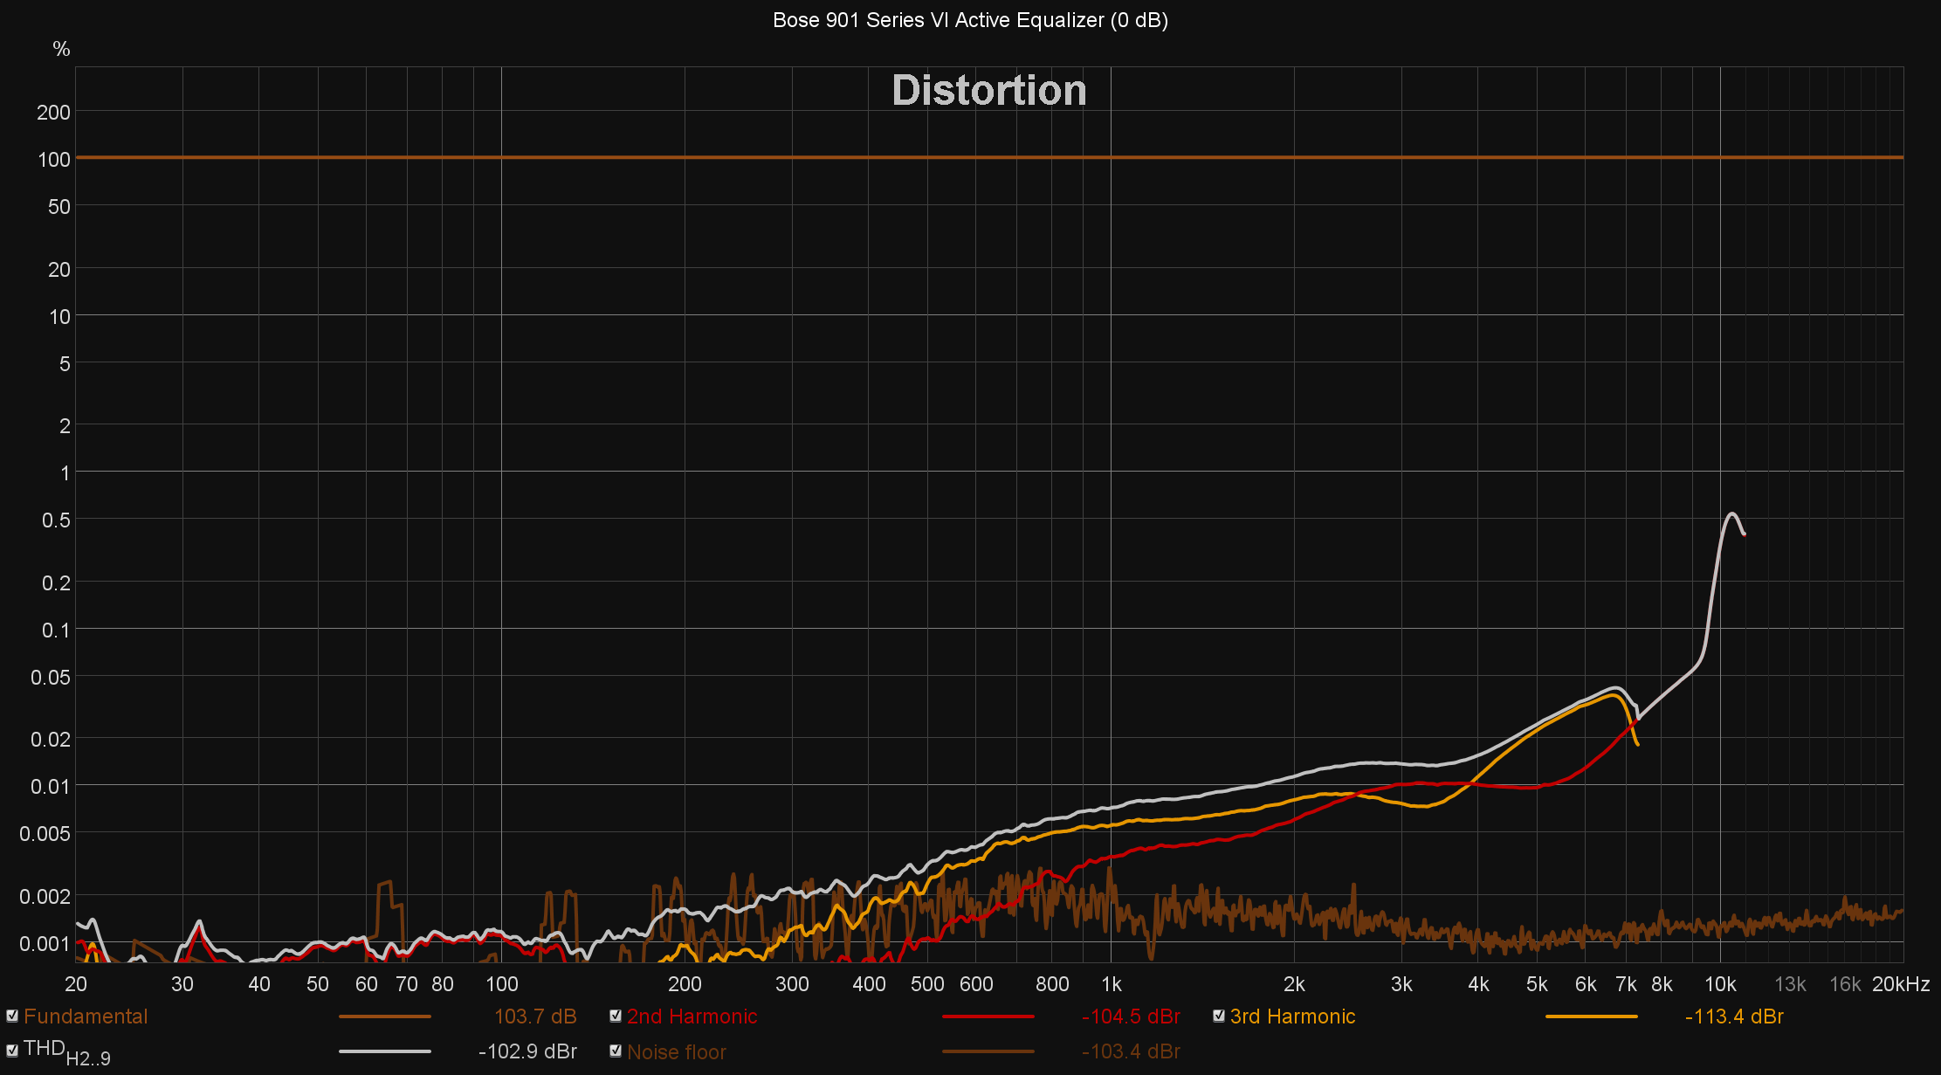
Task: Click the 20kHz axis label
Action: [1901, 984]
